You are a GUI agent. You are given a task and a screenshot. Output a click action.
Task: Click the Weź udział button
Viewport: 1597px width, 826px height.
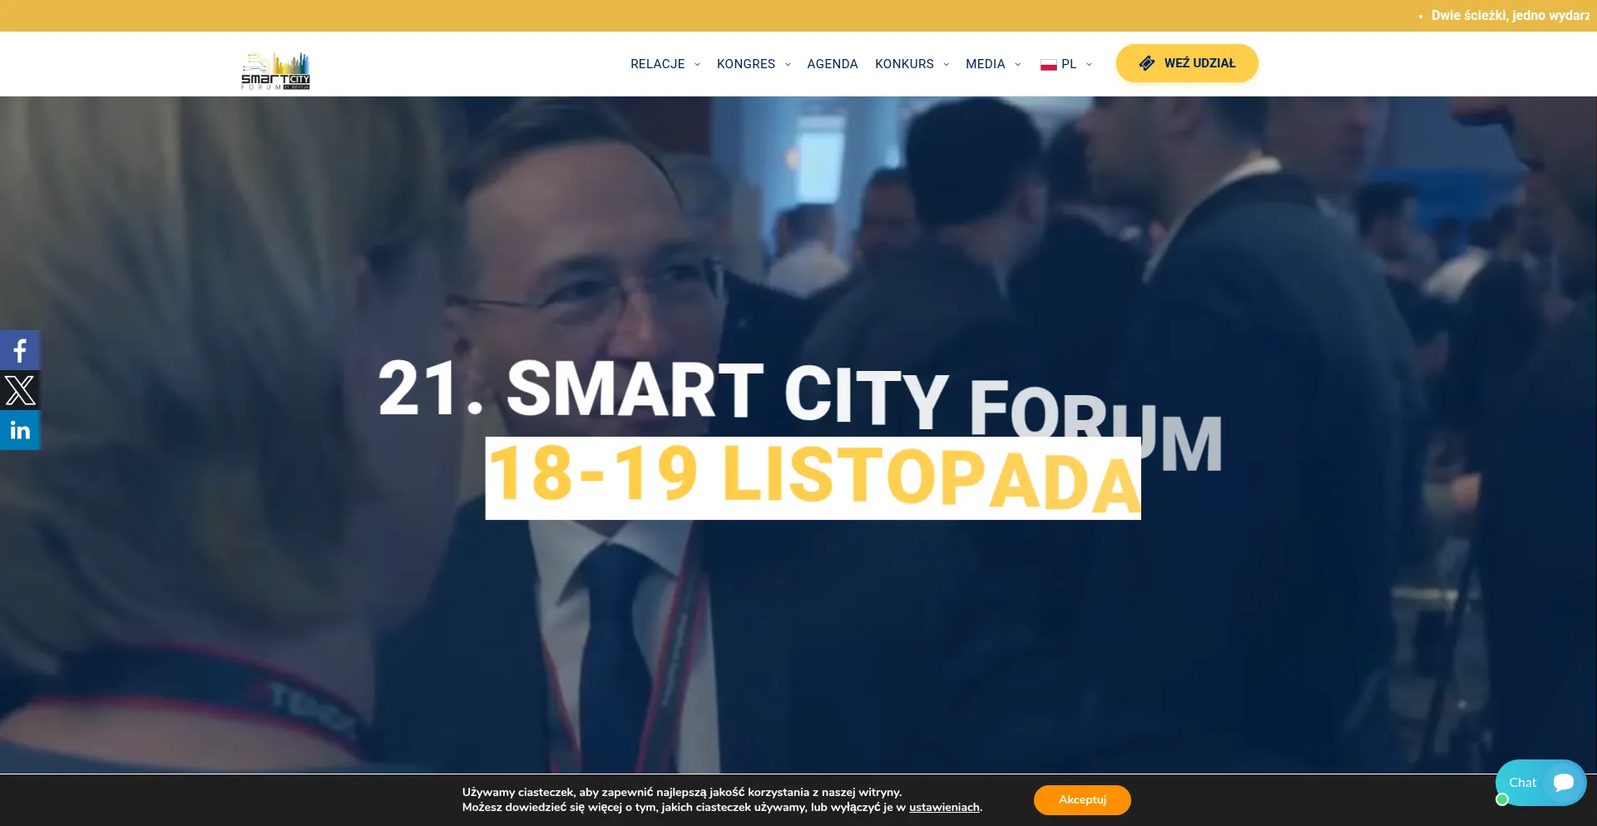1187,63
